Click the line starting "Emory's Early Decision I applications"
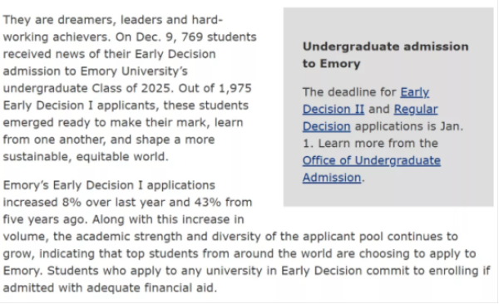 pyautogui.click(x=109, y=185)
